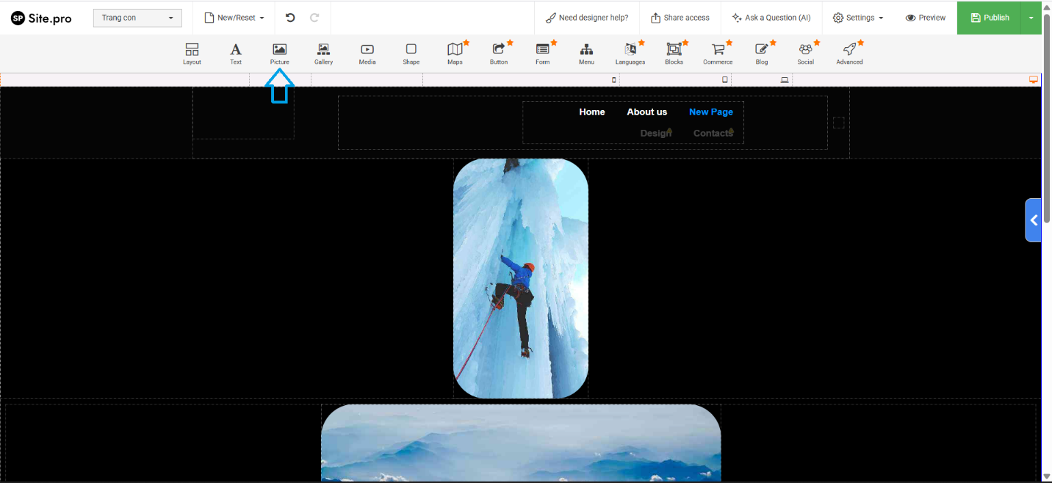Expand the New/Reset dropdown
Viewport: 1052px width, 483px height.
(x=234, y=18)
